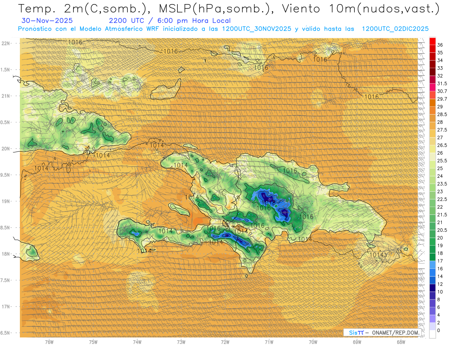Pick the orange swatch between 29.7 and 29

432,103
